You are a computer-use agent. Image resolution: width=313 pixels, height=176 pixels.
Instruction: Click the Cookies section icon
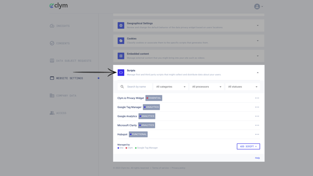point(121,41)
